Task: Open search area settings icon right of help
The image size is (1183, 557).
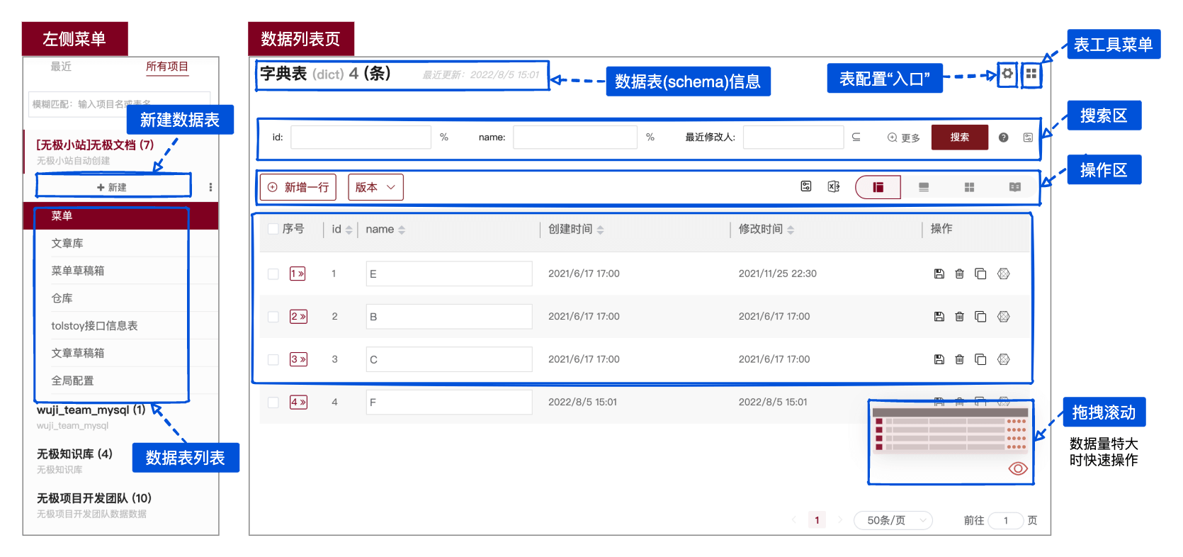Action: coord(1028,137)
